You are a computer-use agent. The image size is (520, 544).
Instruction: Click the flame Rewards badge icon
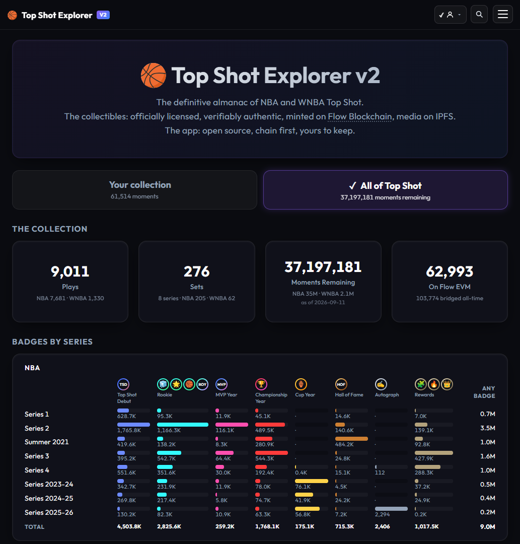(x=434, y=384)
